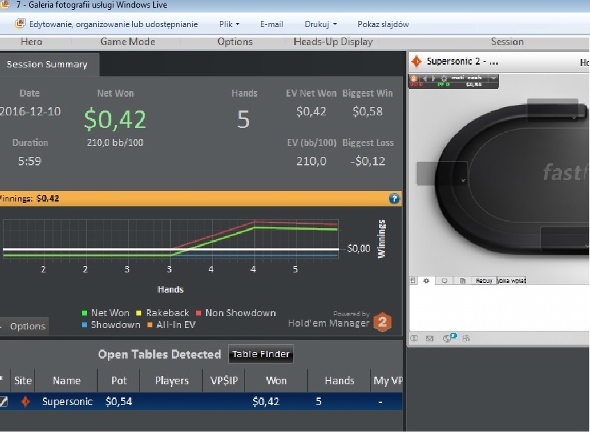The width and height of the screenshot is (590, 435).
Task: Click the $0,54 pot value cell
Action: (119, 402)
